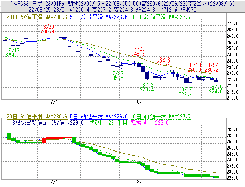Click the last white candlestick near 8/17
Screen dimensions: 245x187
[x=190, y=80]
